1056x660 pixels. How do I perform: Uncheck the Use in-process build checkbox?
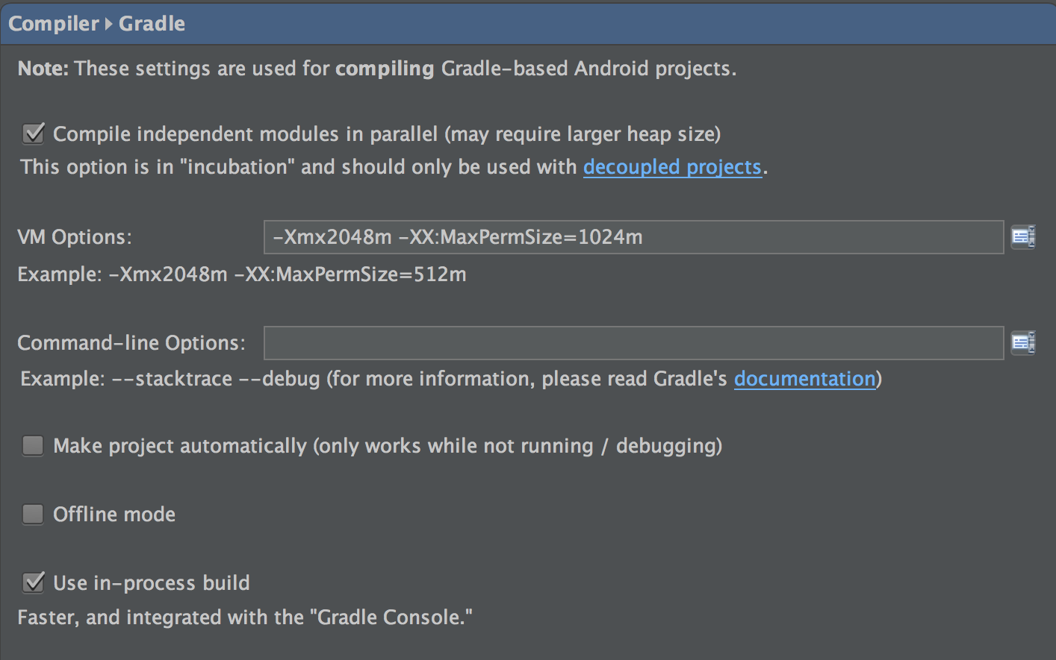(x=34, y=582)
